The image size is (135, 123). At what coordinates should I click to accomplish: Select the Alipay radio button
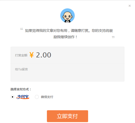click(x=12, y=97)
